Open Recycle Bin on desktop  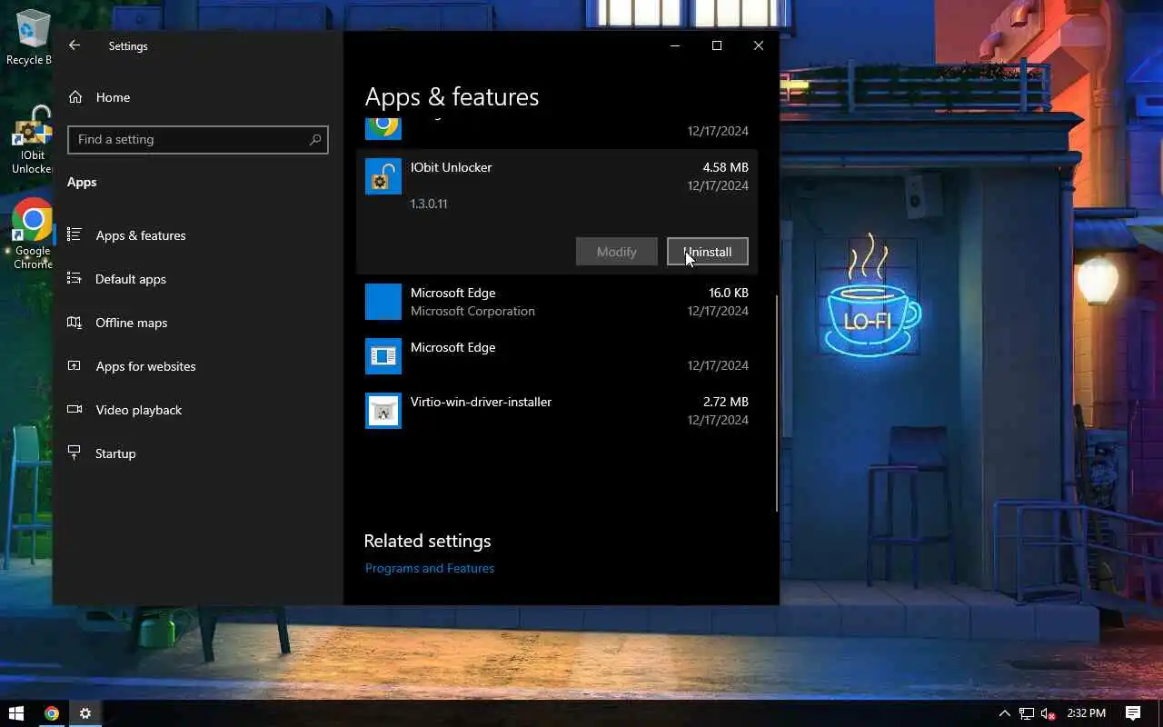[30, 38]
